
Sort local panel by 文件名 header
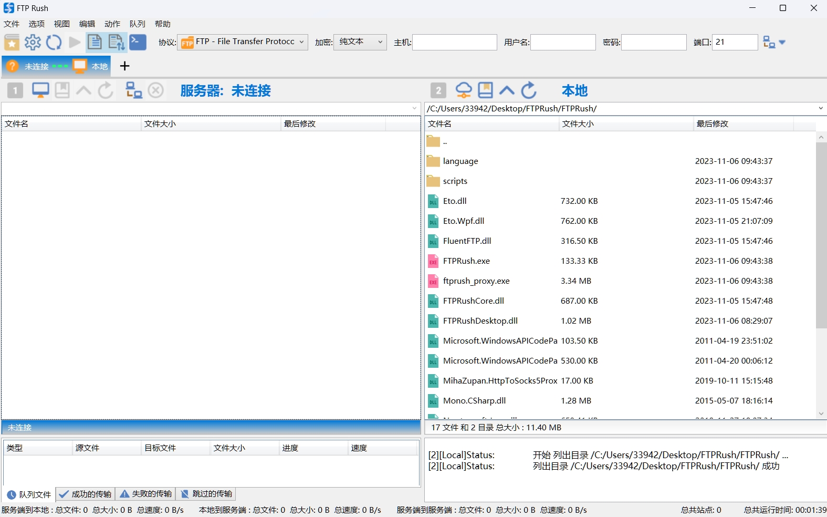492,124
